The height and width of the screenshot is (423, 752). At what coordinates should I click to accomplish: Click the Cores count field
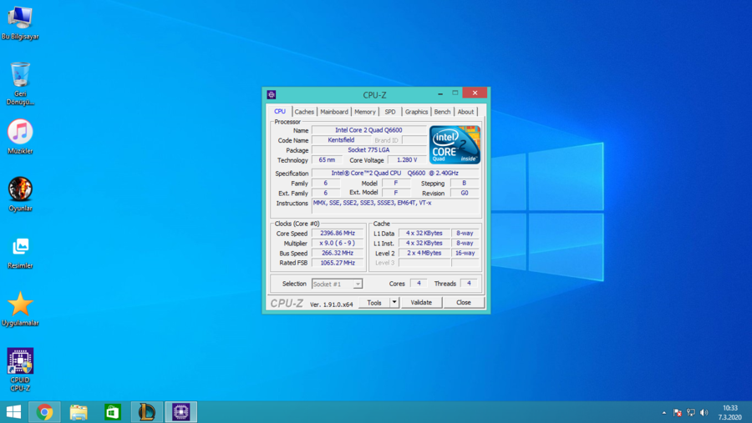(419, 284)
